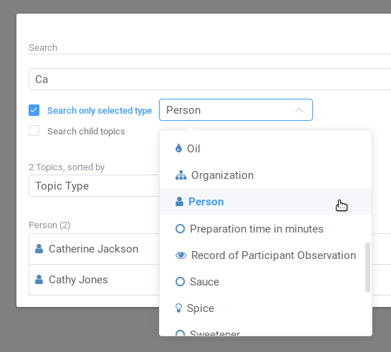Viewport: 391px width, 352px height.
Task: Click the dropdown list scrollbar thumb
Action: click(x=367, y=268)
